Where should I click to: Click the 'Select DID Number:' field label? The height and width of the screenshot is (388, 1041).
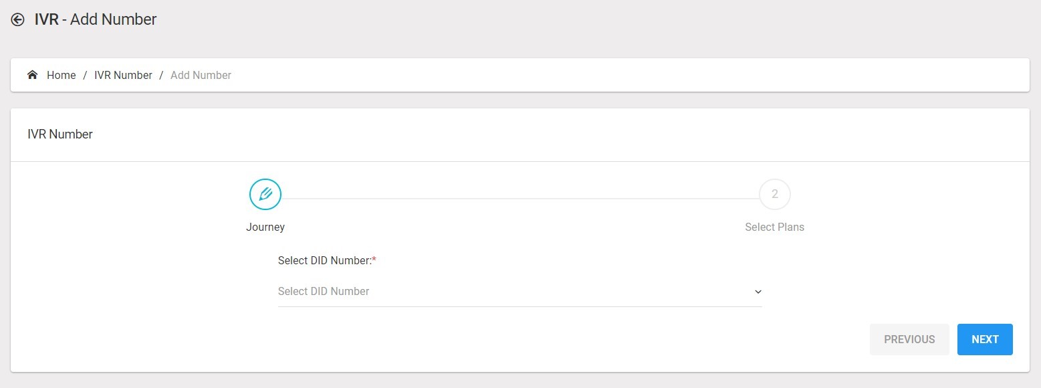point(325,261)
